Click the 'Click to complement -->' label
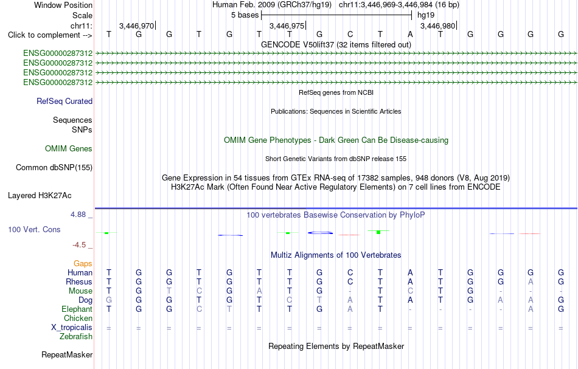Screen dimensions: 578x369 [50, 35]
